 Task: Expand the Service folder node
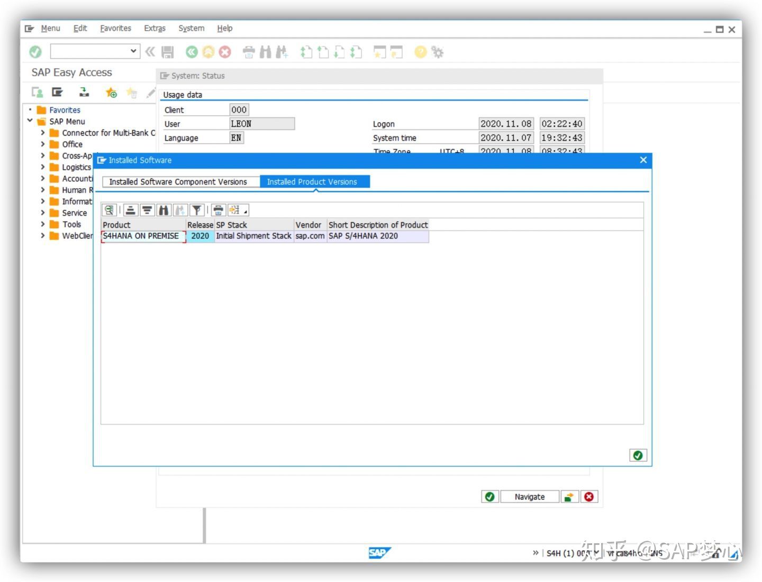pyautogui.click(x=43, y=213)
